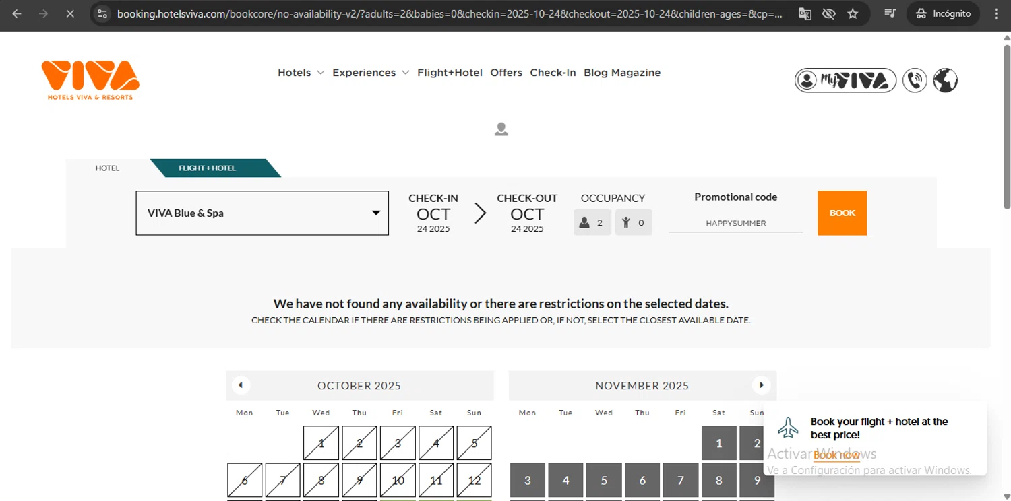Click the airplane icon in promo popup
The height and width of the screenshot is (501, 1011).
[x=788, y=428]
